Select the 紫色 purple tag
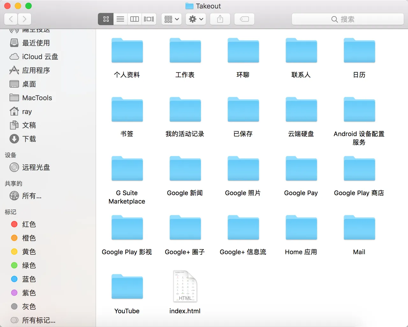 click(x=23, y=293)
